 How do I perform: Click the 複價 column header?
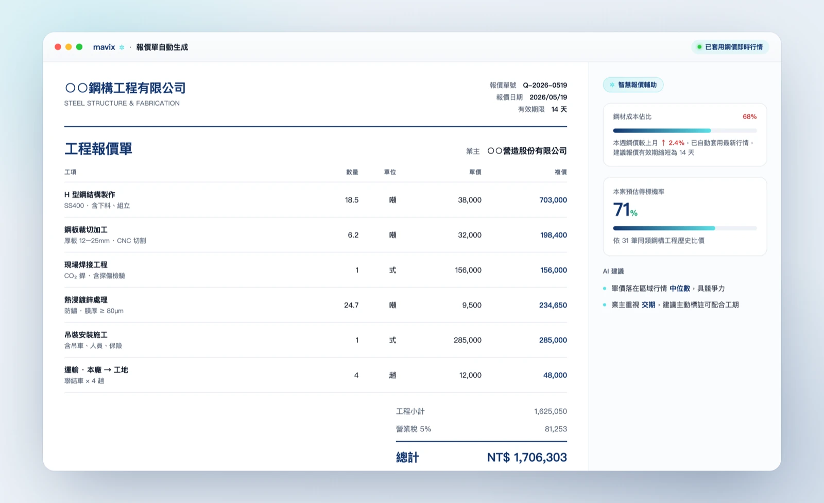point(561,172)
